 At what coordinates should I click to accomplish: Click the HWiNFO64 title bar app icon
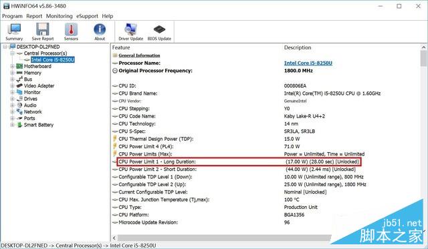6,6
